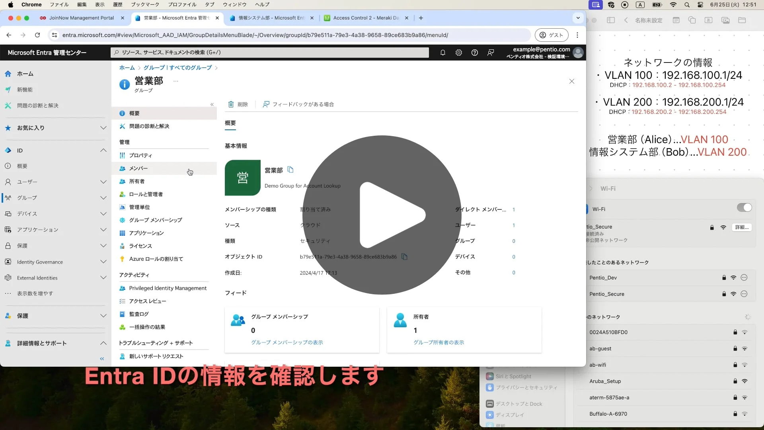Collapse the group menu with the double chevron
The height and width of the screenshot is (430, 764).
pos(212,104)
